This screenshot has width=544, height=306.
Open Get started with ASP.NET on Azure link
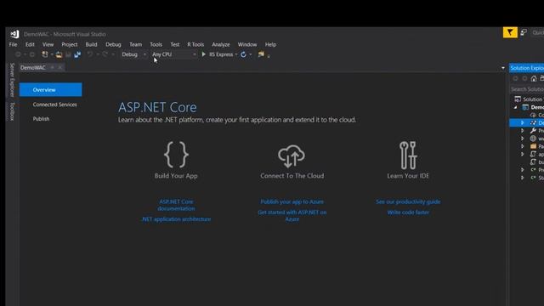(x=292, y=215)
